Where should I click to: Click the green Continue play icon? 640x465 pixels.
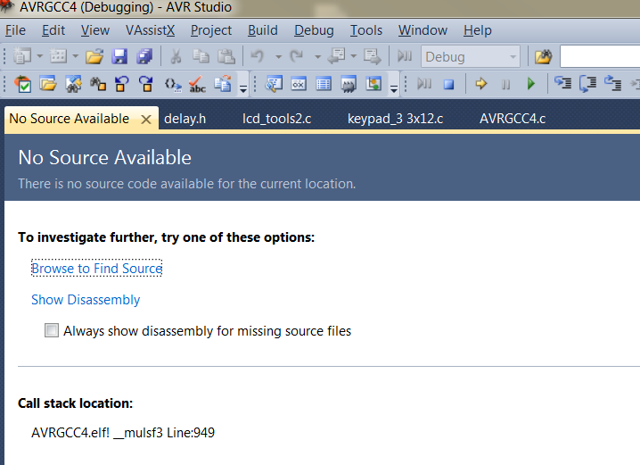pyautogui.click(x=530, y=84)
